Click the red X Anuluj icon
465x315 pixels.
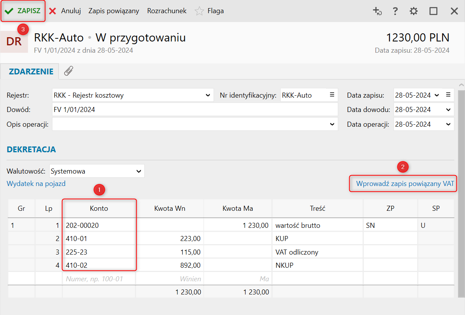tap(53, 11)
